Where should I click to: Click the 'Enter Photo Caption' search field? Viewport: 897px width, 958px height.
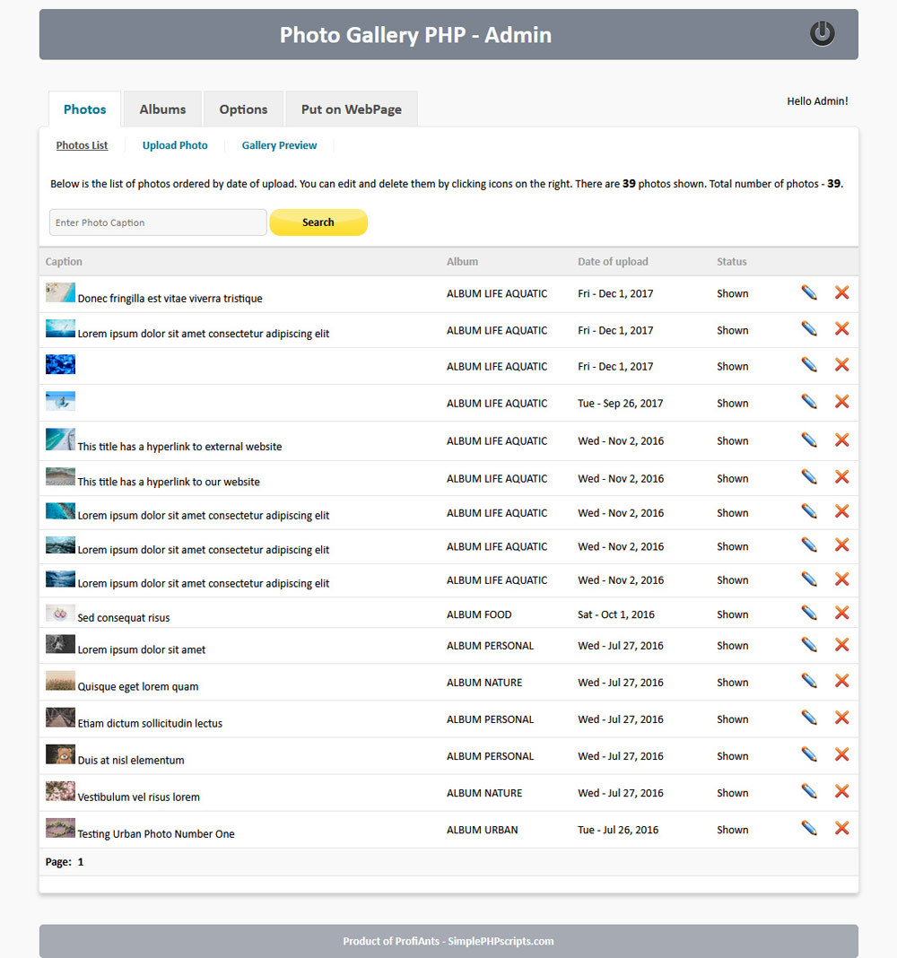[157, 222]
